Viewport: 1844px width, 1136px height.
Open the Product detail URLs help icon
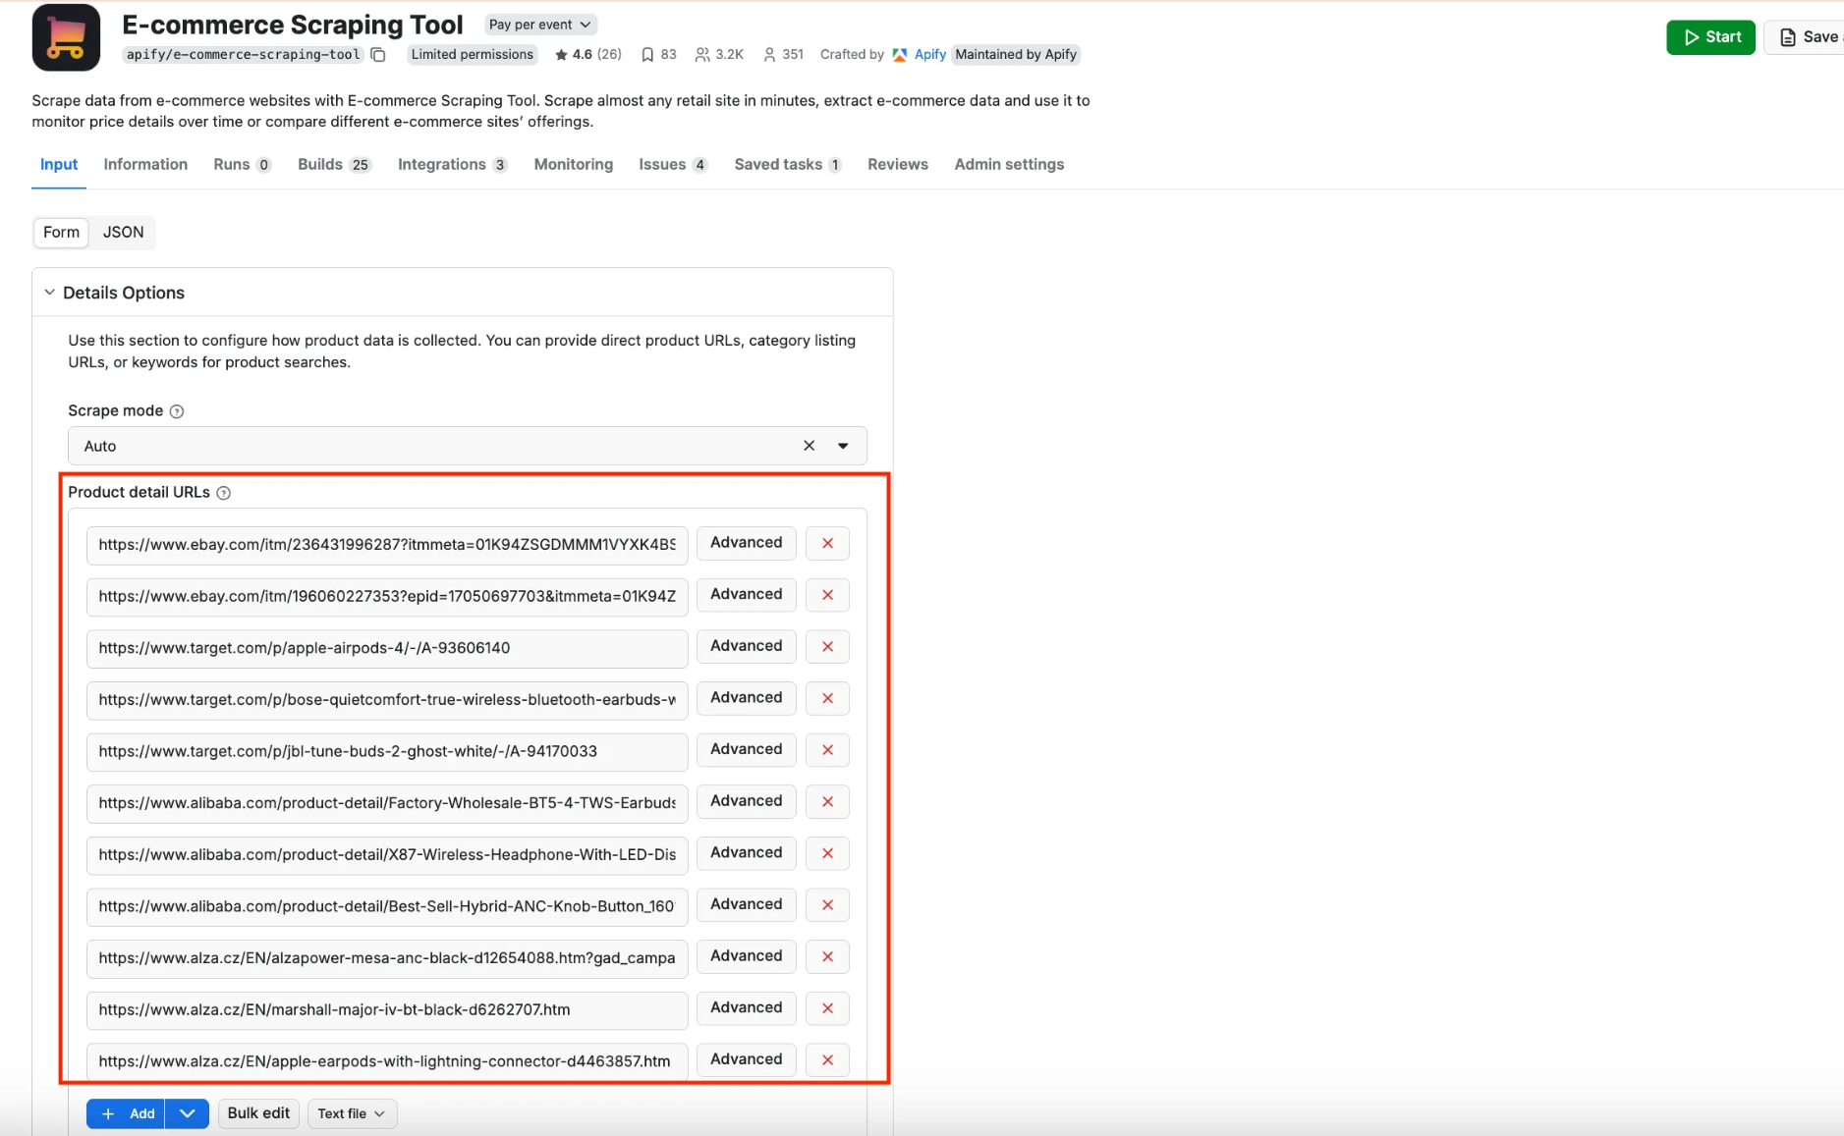224,492
